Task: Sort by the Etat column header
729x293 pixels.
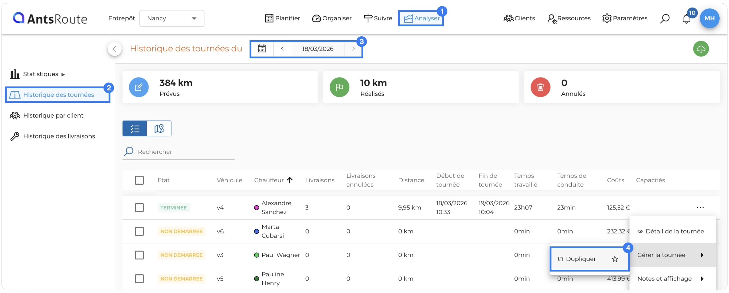Action: coord(163,180)
